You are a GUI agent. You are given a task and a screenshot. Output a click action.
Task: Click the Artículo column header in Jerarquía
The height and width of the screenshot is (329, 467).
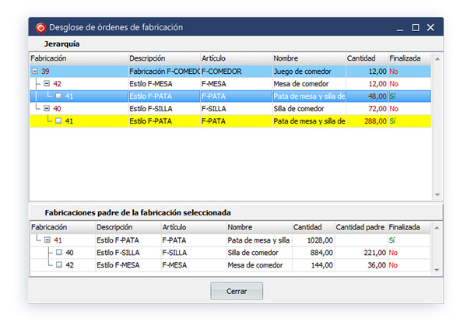(233, 58)
